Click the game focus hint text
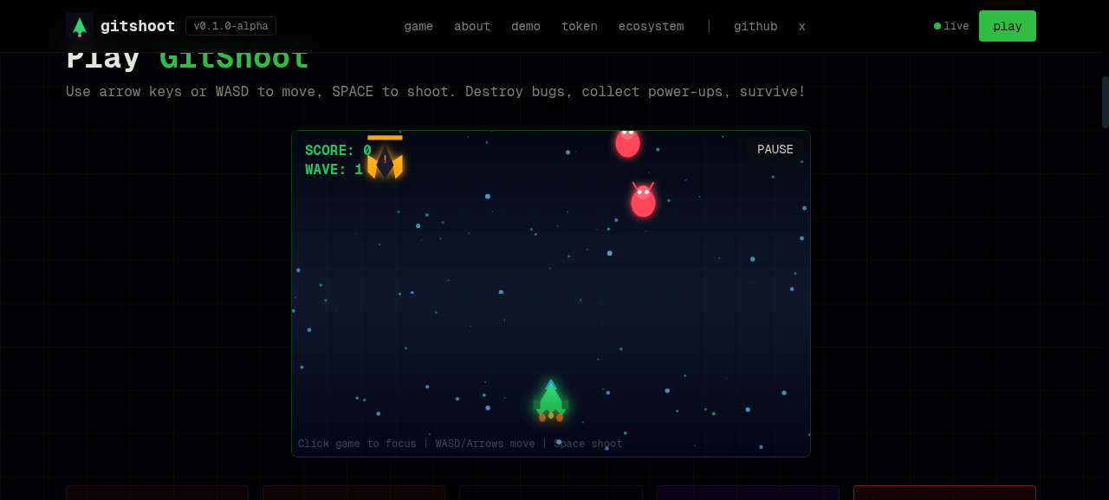Viewport: 1109px width, 500px height. [460, 444]
